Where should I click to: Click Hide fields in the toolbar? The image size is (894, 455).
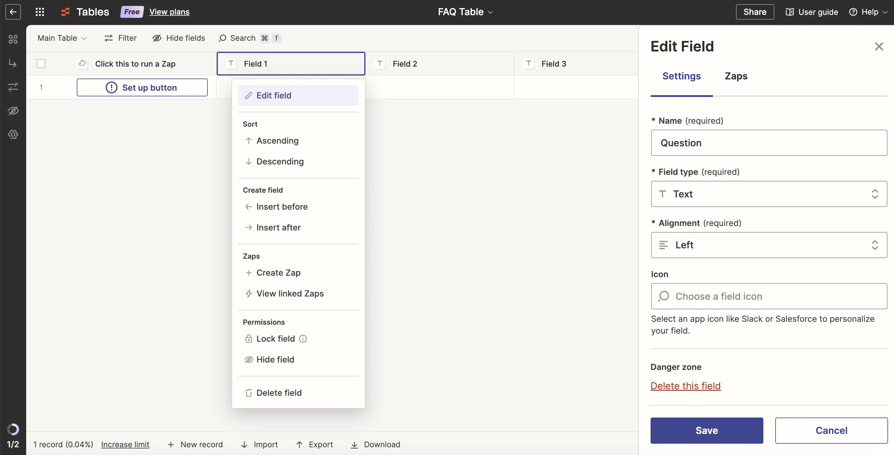point(179,38)
